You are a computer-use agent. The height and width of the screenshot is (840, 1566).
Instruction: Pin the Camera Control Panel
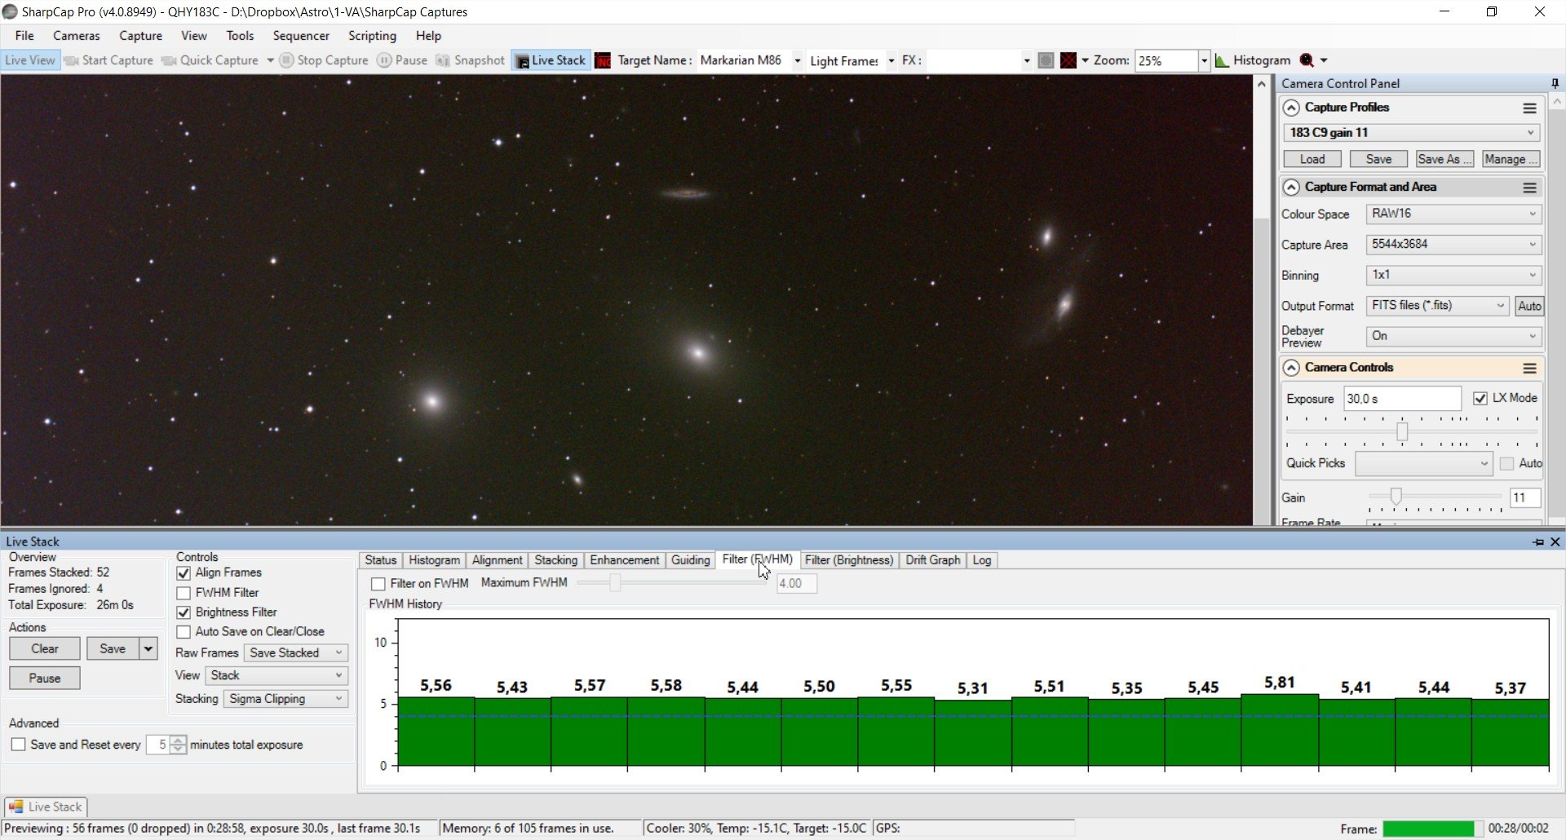pos(1555,83)
